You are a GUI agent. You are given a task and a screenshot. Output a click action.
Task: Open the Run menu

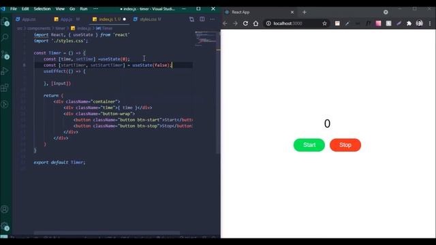click(84, 9)
